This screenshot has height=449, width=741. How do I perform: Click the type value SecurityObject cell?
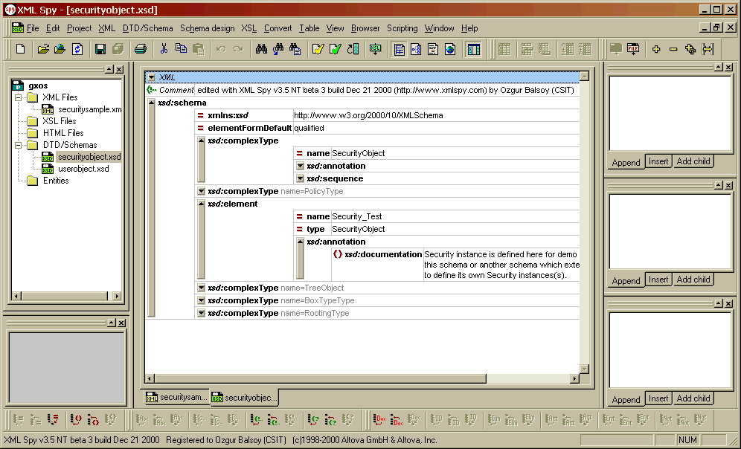click(x=455, y=229)
